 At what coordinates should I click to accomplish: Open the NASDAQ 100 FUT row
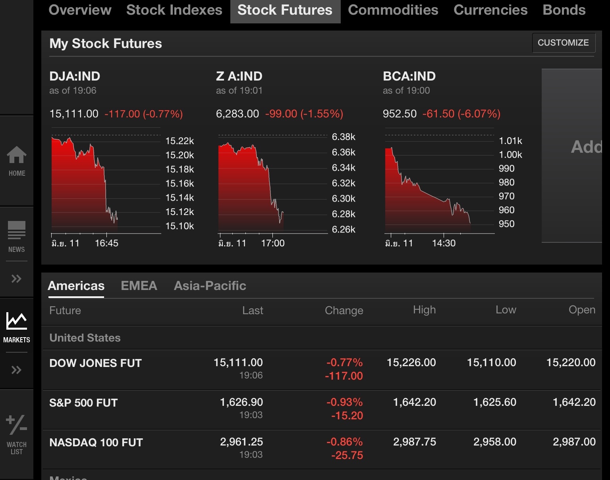tap(322, 449)
